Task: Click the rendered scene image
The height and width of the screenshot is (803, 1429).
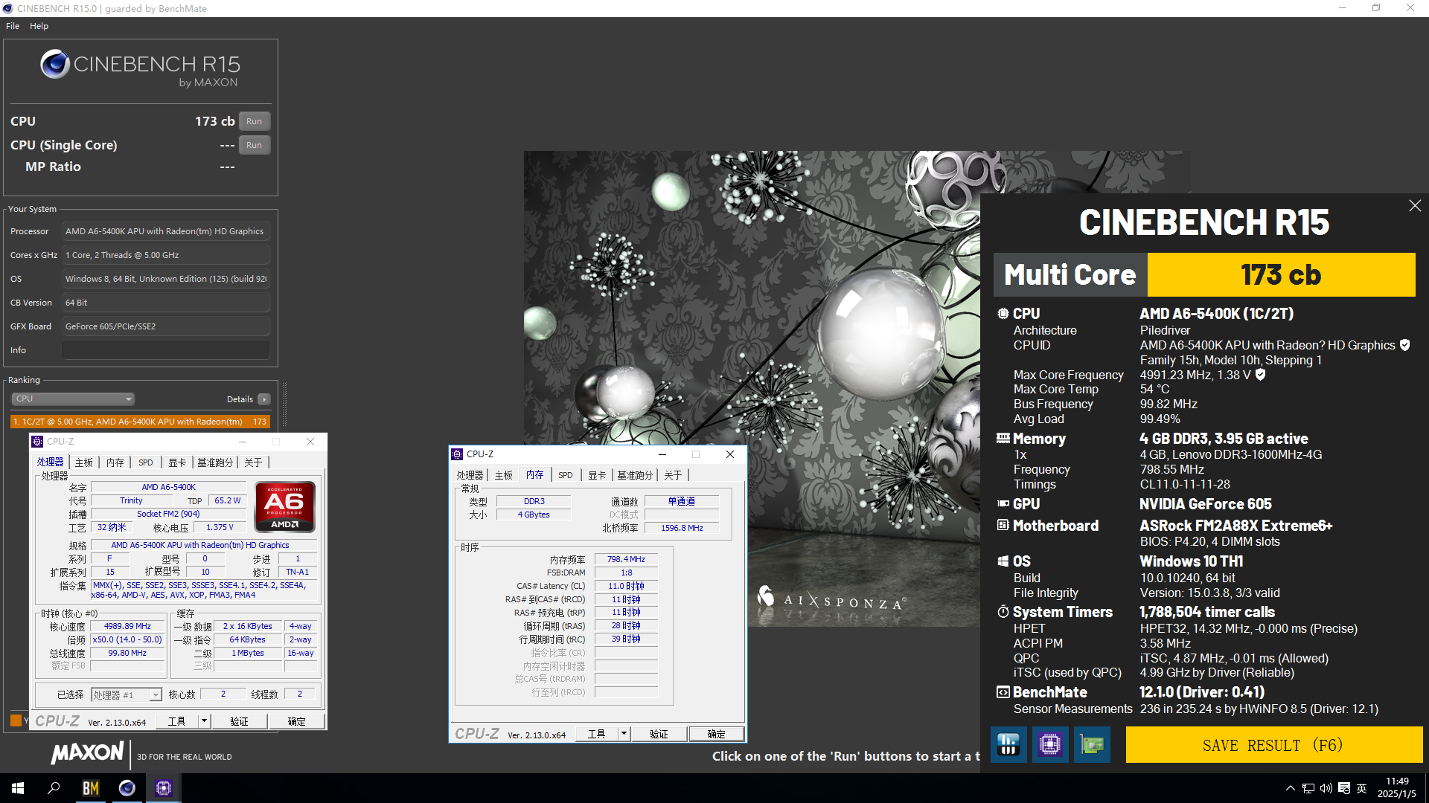Action: coord(752,389)
